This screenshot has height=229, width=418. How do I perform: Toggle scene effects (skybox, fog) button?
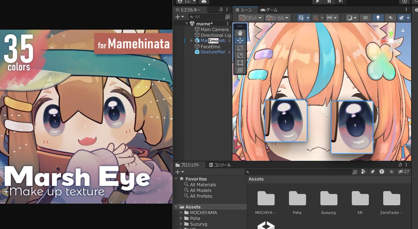[401, 18]
